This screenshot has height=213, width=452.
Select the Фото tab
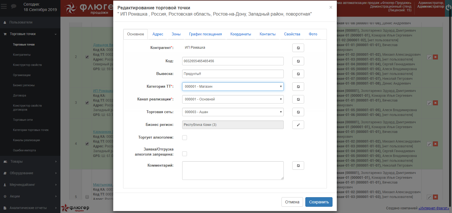click(x=313, y=34)
